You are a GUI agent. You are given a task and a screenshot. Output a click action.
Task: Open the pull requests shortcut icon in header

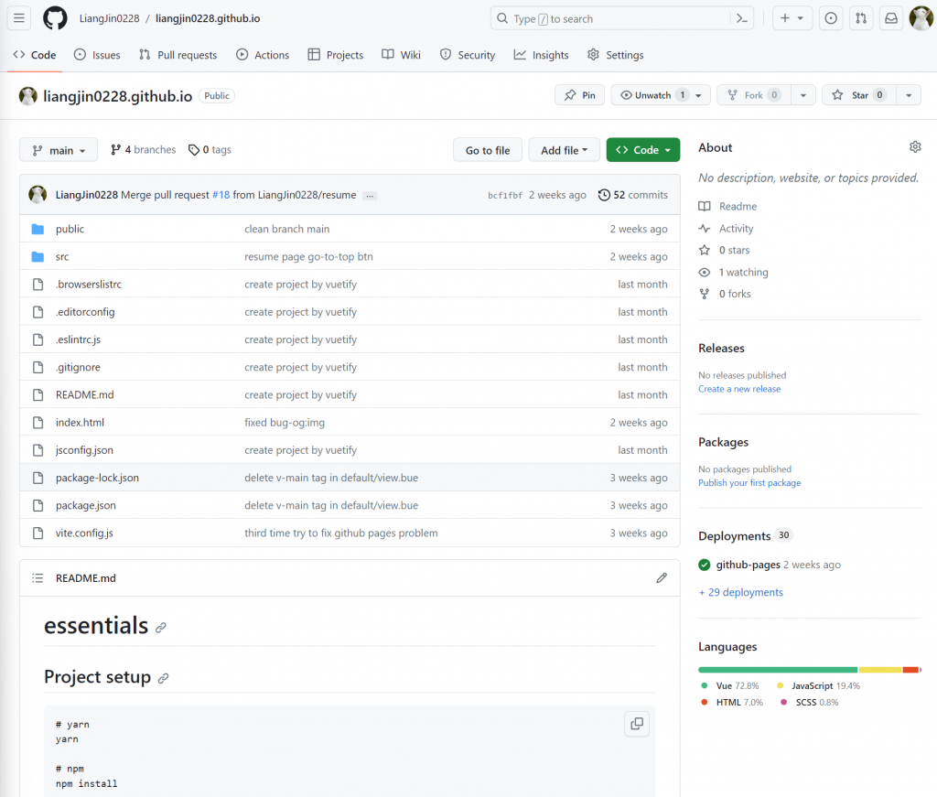(861, 18)
